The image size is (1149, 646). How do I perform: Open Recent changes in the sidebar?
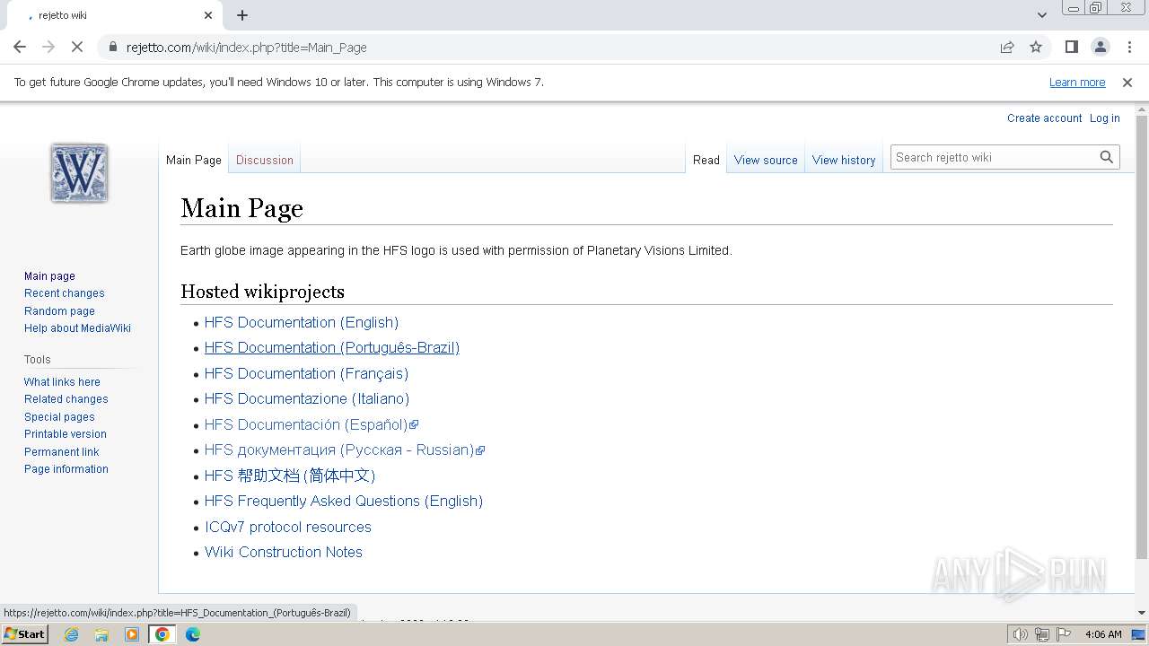click(65, 293)
